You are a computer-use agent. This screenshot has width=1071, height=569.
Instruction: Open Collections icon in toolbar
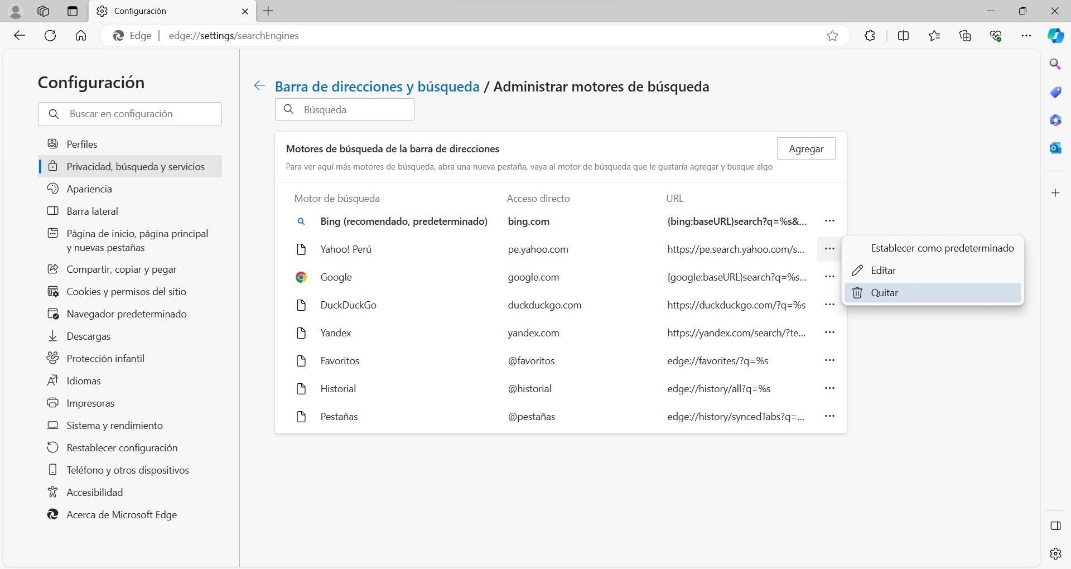[965, 36]
